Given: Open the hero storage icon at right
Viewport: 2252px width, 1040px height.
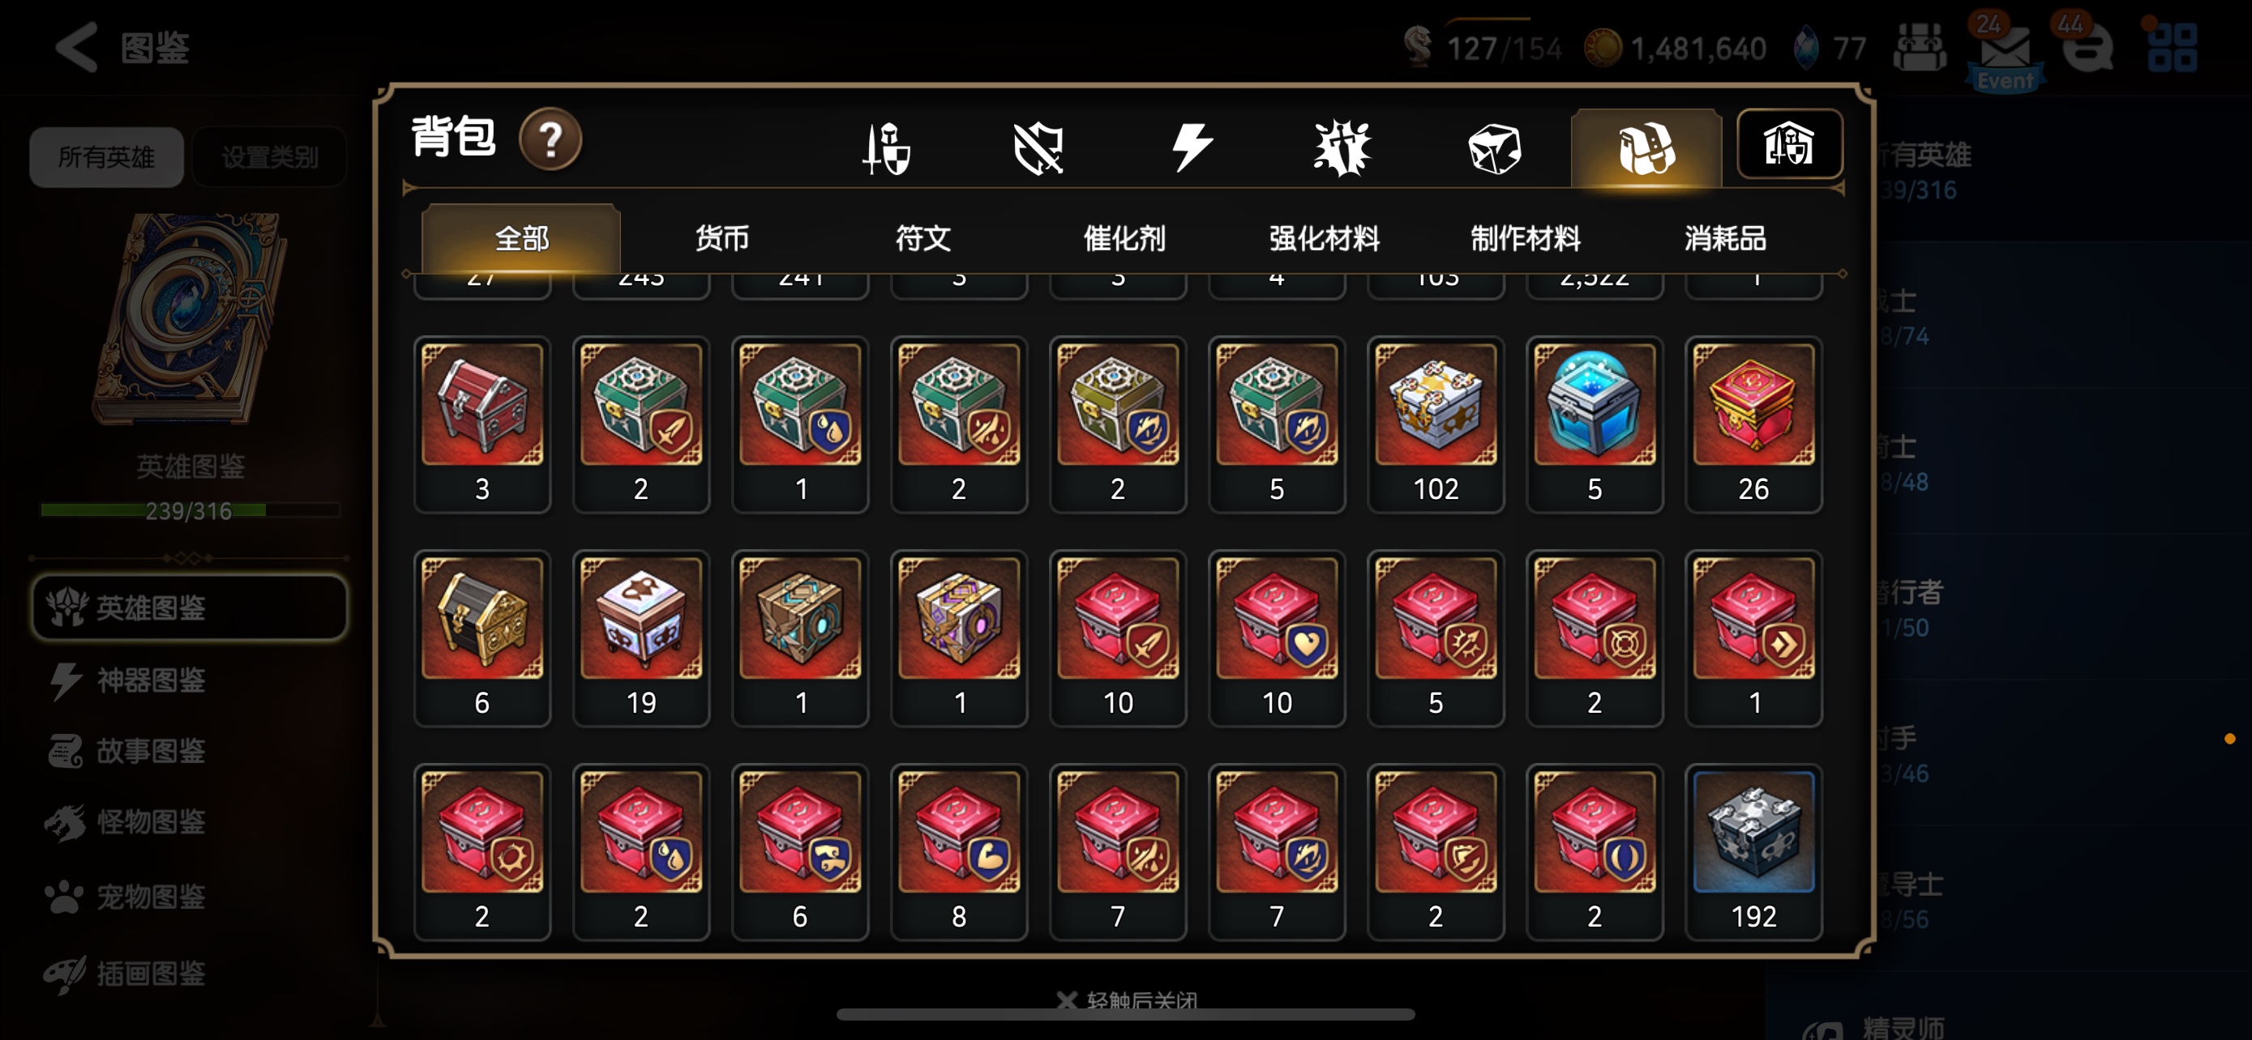Looking at the screenshot, I should [1788, 145].
